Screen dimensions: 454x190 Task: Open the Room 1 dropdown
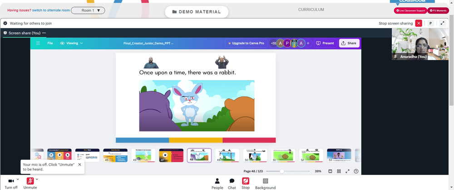point(88,10)
